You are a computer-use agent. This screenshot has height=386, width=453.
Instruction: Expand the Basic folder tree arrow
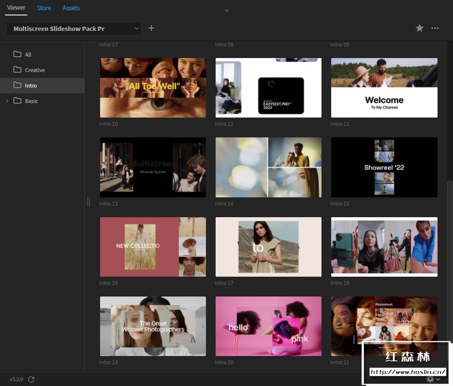tap(7, 101)
